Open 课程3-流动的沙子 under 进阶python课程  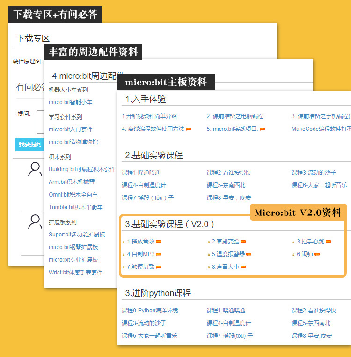pos(144,323)
